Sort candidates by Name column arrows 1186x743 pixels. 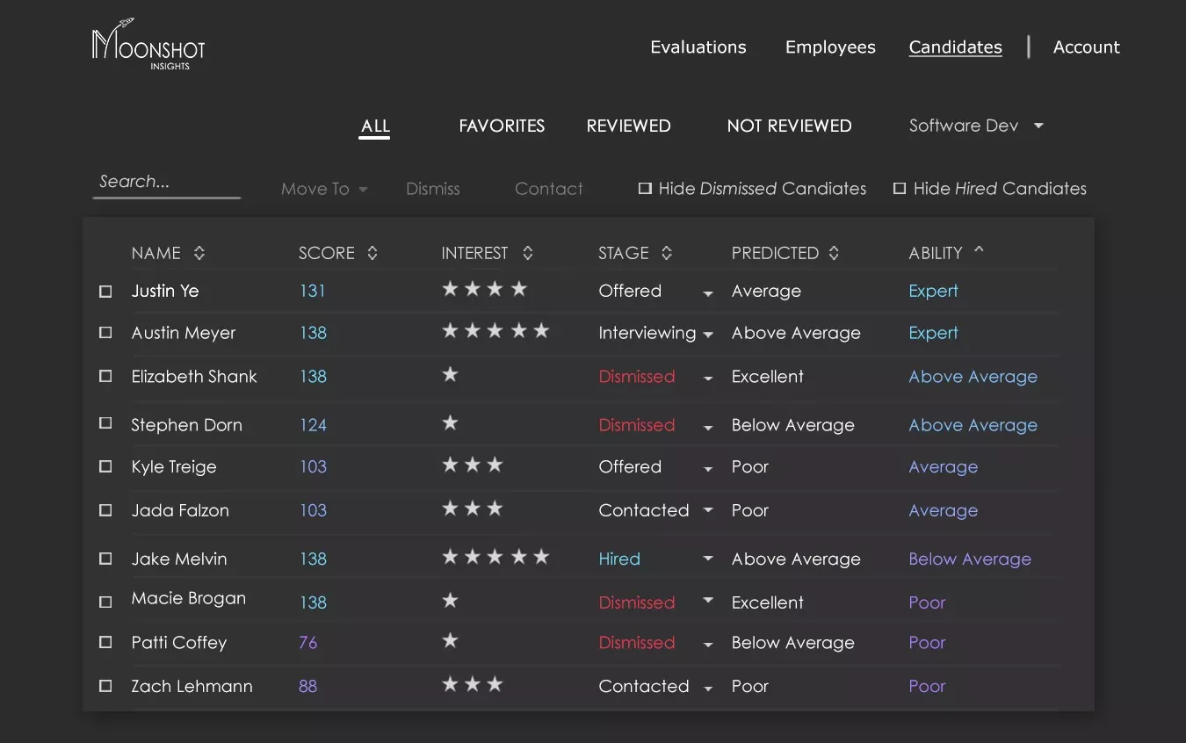[x=199, y=253]
